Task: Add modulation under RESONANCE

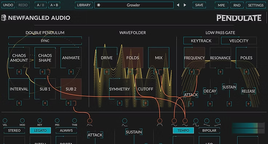Action: pyautogui.click(x=220, y=72)
